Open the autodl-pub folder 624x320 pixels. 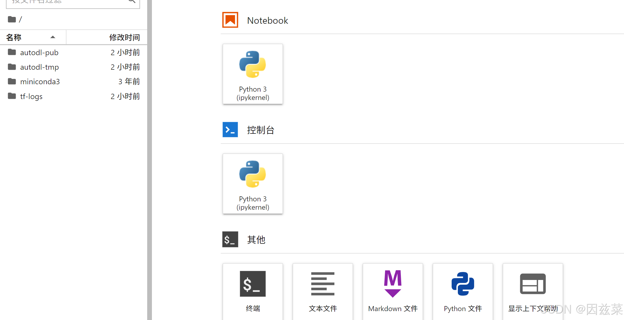(x=74, y=52)
